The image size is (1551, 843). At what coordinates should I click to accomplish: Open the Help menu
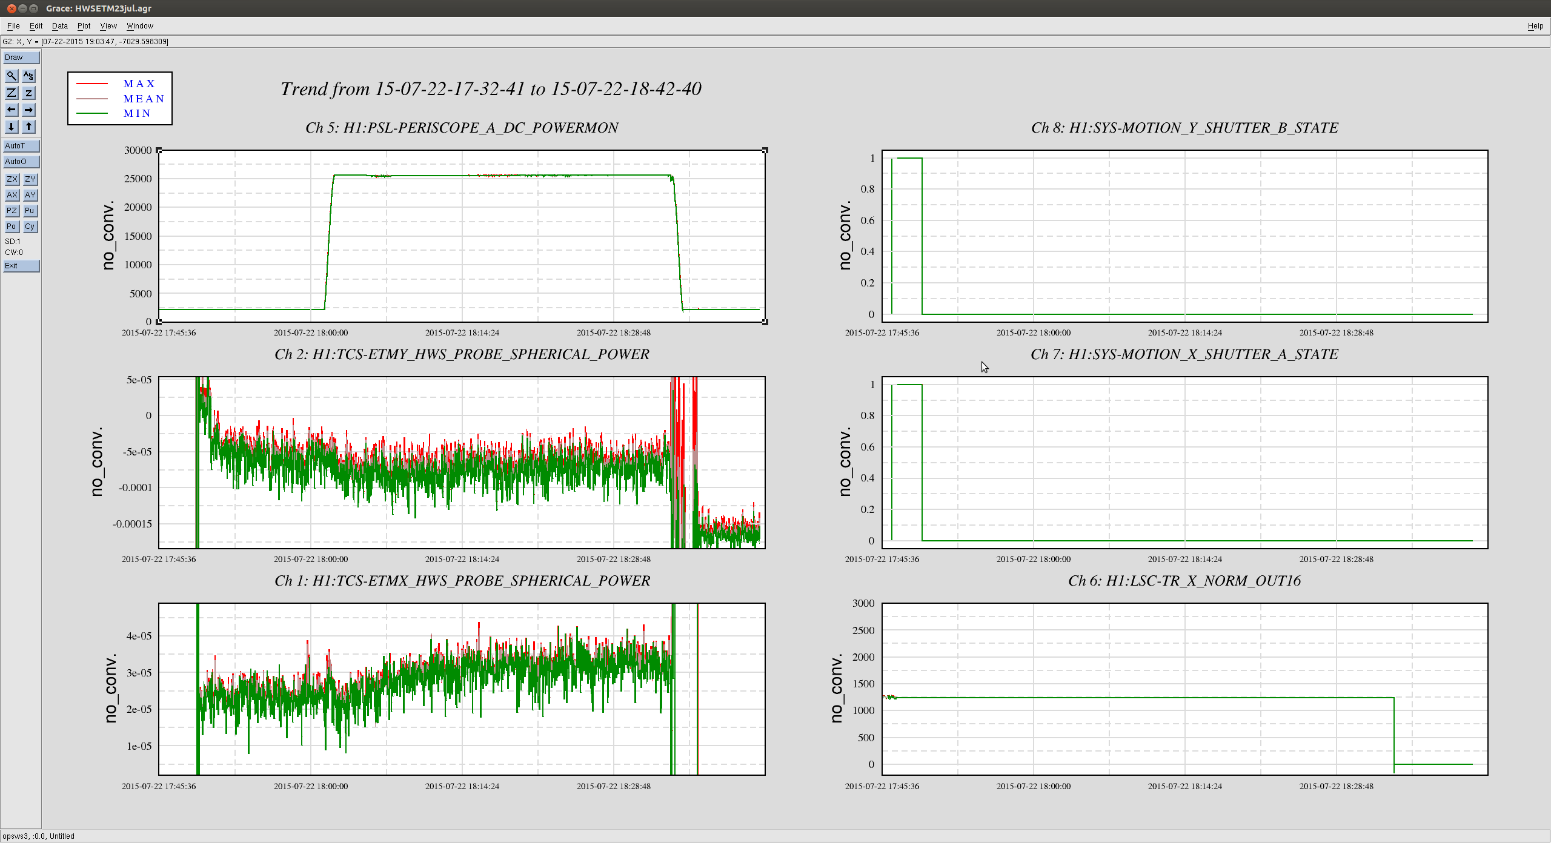point(1535,26)
